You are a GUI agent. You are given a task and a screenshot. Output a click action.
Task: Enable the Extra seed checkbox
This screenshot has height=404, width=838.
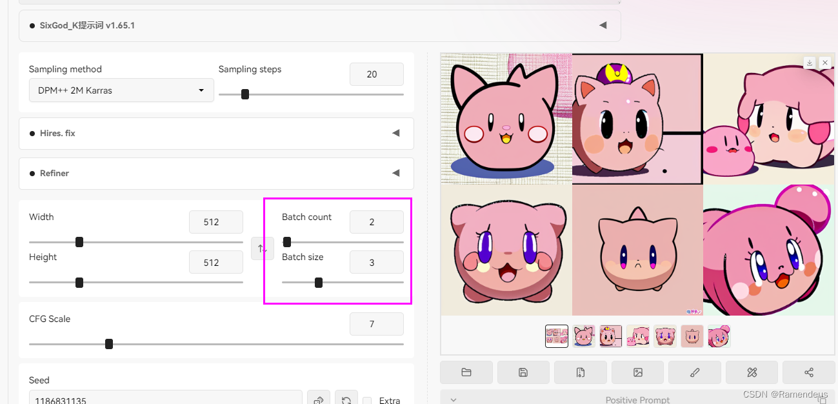click(367, 401)
